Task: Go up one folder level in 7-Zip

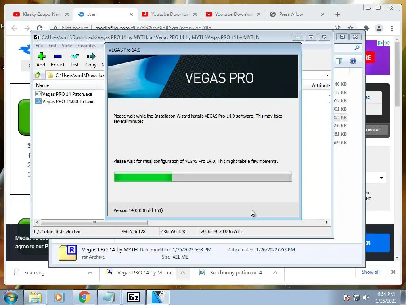Action: click(38, 75)
